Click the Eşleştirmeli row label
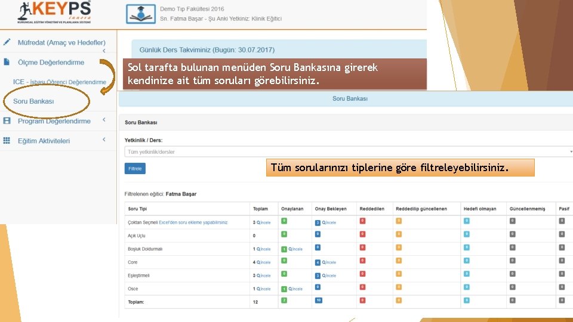Screen dimensions: 573x322 138,275
